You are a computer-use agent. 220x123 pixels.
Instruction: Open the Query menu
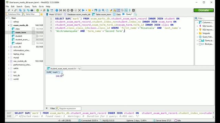(x=27, y=6)
